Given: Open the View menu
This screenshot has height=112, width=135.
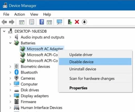Looking at the screenshot, I should coord(34,14).
